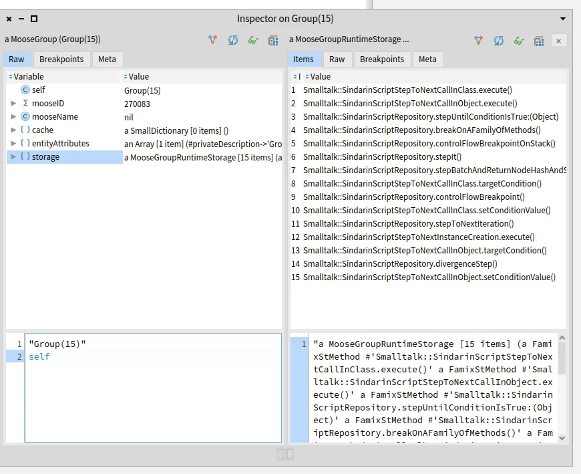
Task: Select the mooseName nil value
Action: point(129,117)
